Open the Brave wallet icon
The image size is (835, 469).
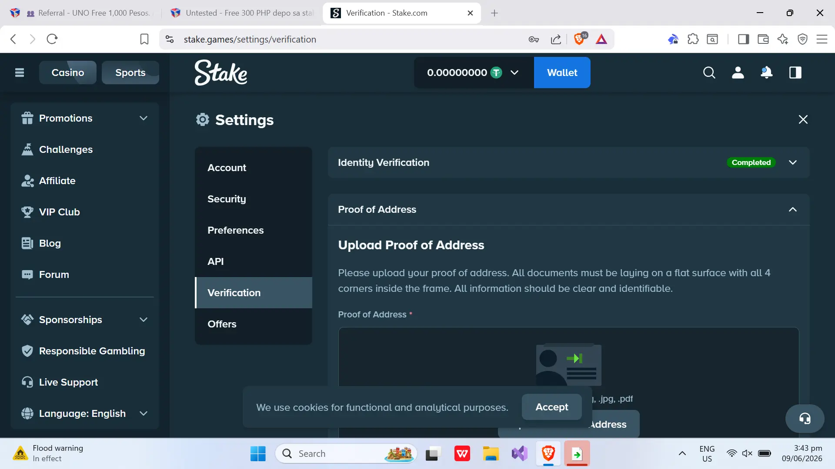tap(763, 39)
